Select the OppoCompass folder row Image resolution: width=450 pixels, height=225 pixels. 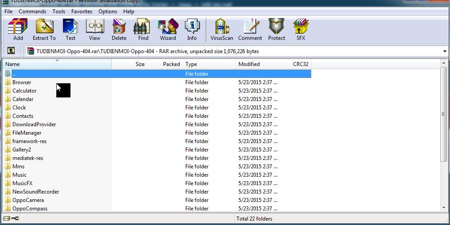click(x=157, y=208)
